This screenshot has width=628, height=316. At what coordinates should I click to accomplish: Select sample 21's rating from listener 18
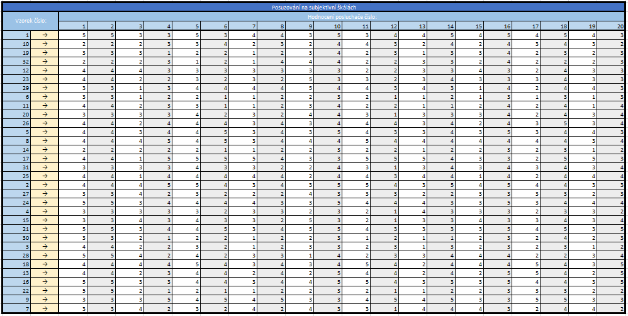pos(555,229)
